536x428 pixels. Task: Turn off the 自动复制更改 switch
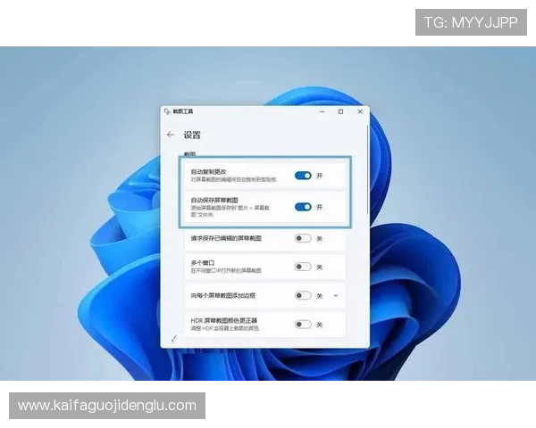tap(303, 177)
